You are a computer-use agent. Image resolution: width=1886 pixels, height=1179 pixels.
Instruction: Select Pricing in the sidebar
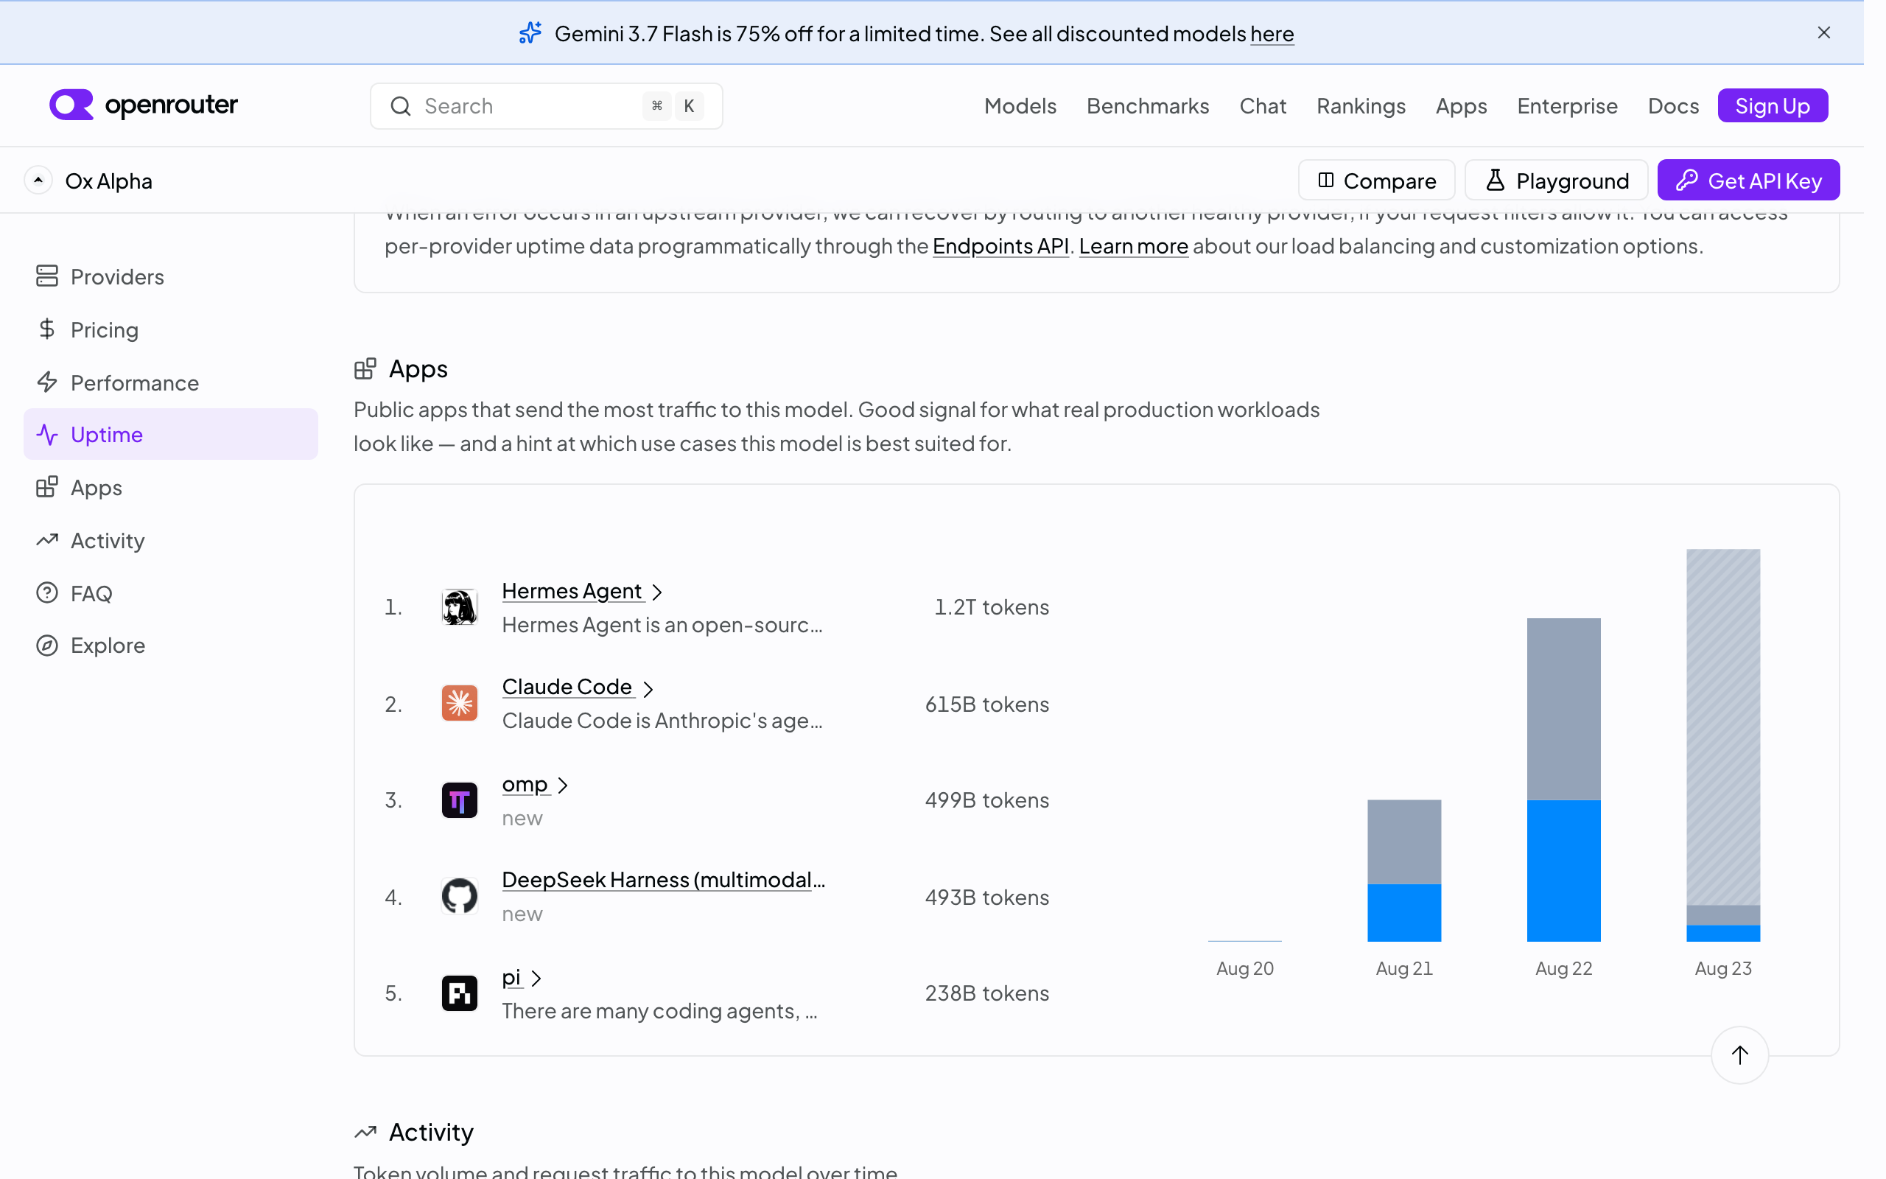tap(171, 330)
